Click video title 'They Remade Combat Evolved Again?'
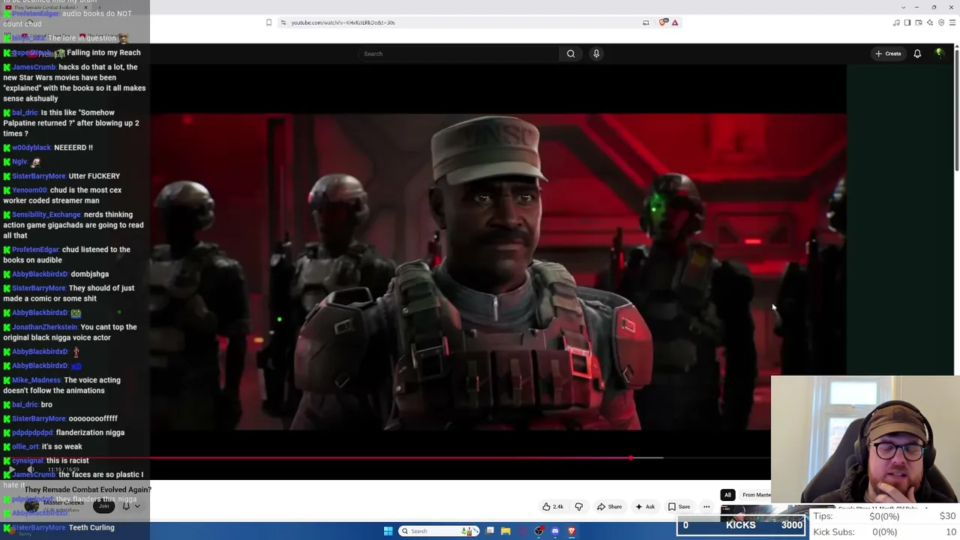This screenshot has height=540, width=960. coord(88,490)
